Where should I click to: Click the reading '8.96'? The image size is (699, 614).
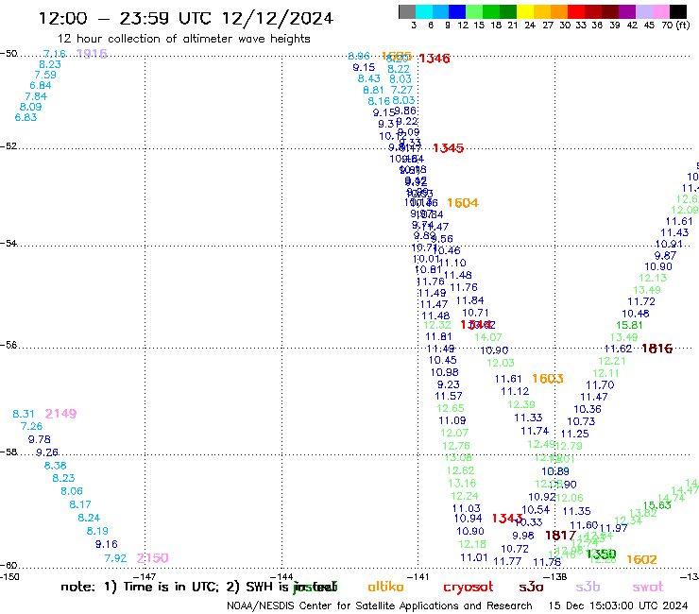[359, 56]
